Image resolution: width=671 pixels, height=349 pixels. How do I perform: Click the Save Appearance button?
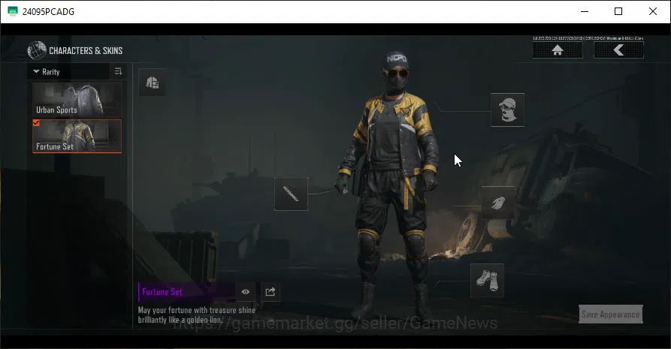click(611, 314)
